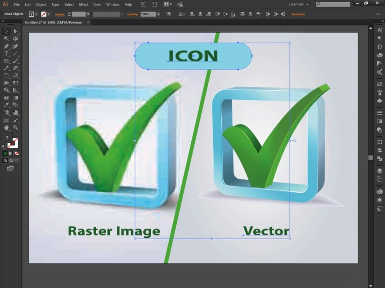Select the Rounded Rectangle tool
Screen dimensions: 385x288
[6, 61]
